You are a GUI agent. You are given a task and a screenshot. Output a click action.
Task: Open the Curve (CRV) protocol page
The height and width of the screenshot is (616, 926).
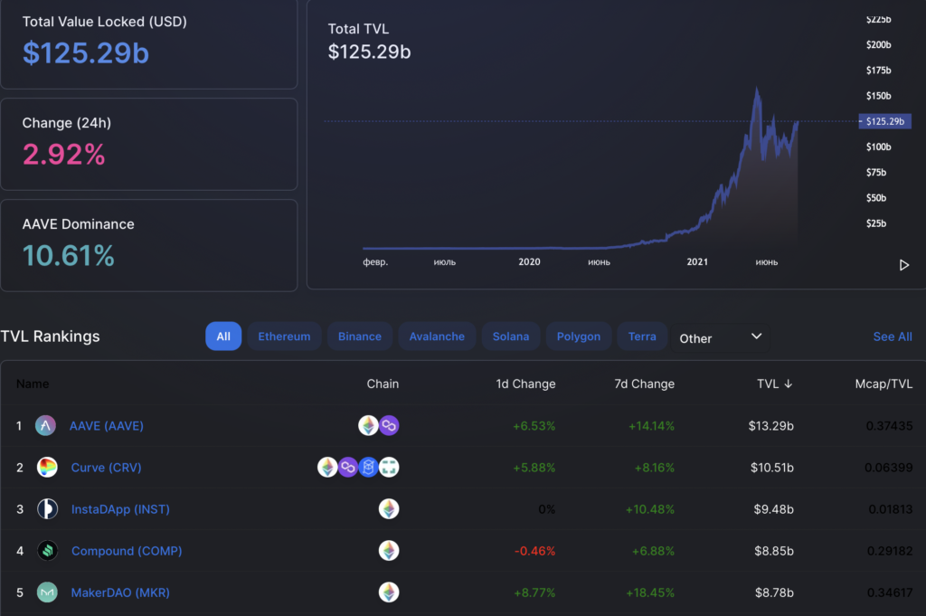click(106, 468)
